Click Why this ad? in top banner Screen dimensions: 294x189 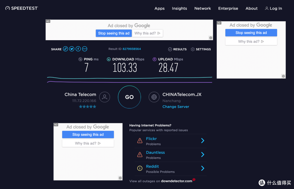click(147, 33)
